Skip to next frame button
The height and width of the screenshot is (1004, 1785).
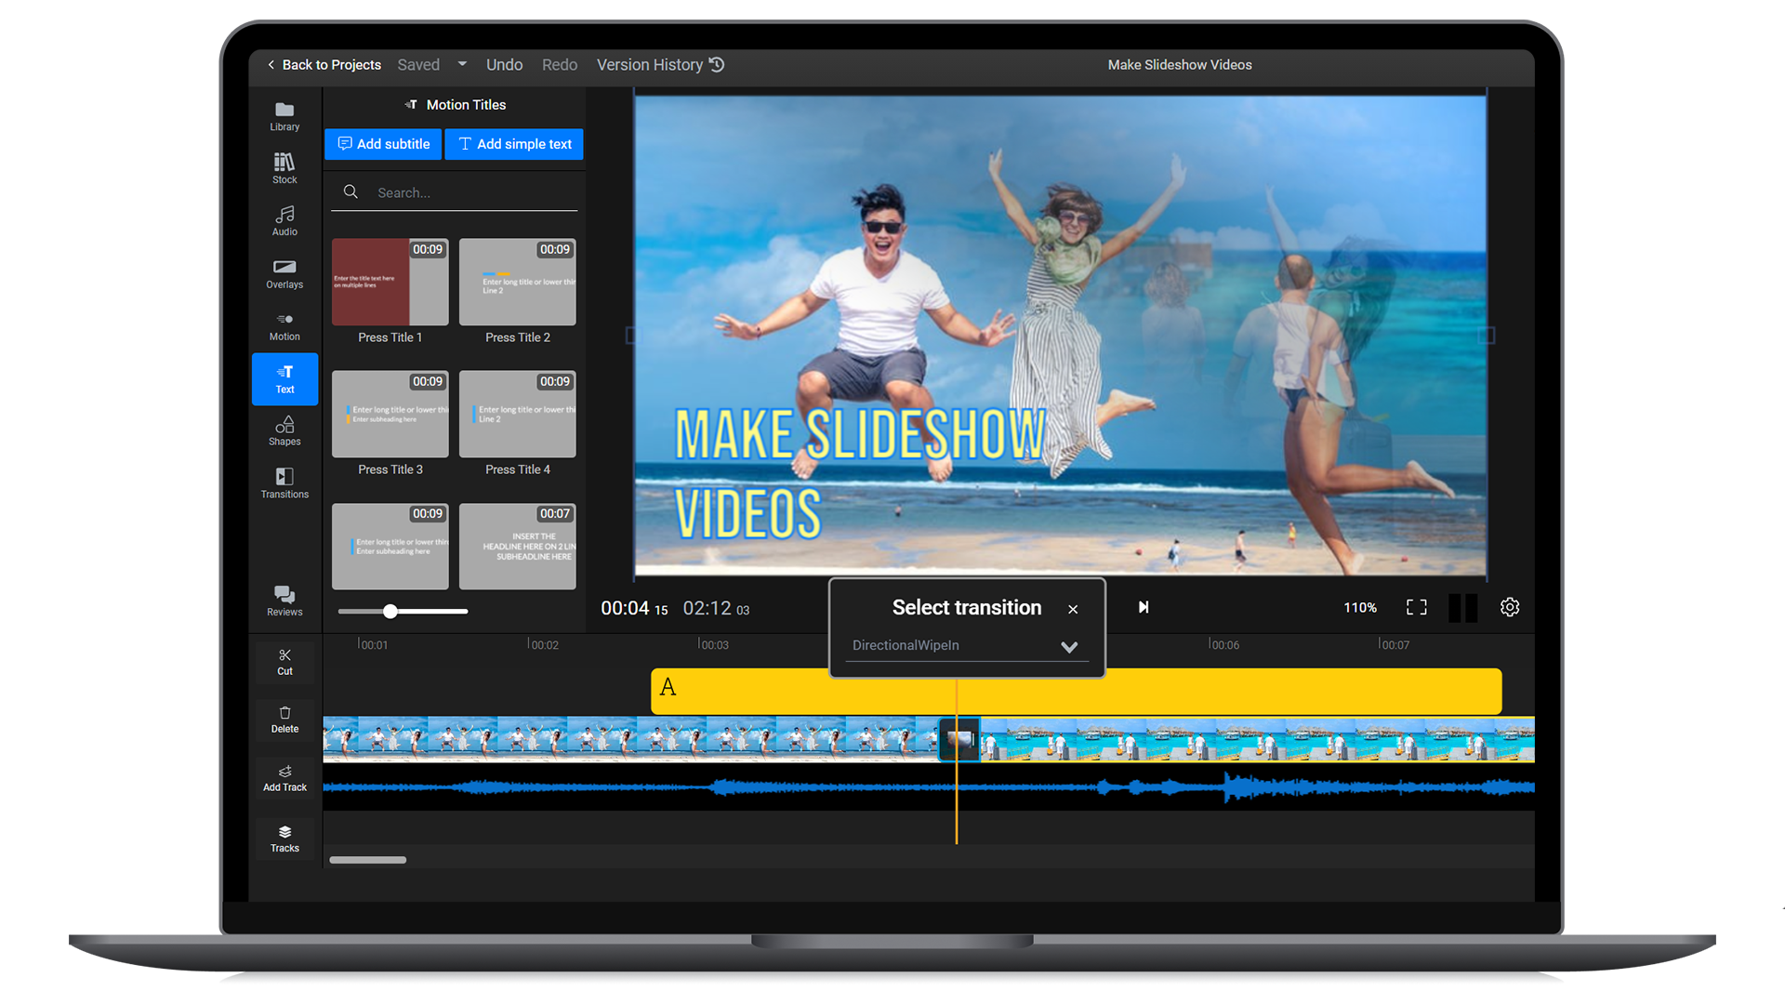(1144, 607)
